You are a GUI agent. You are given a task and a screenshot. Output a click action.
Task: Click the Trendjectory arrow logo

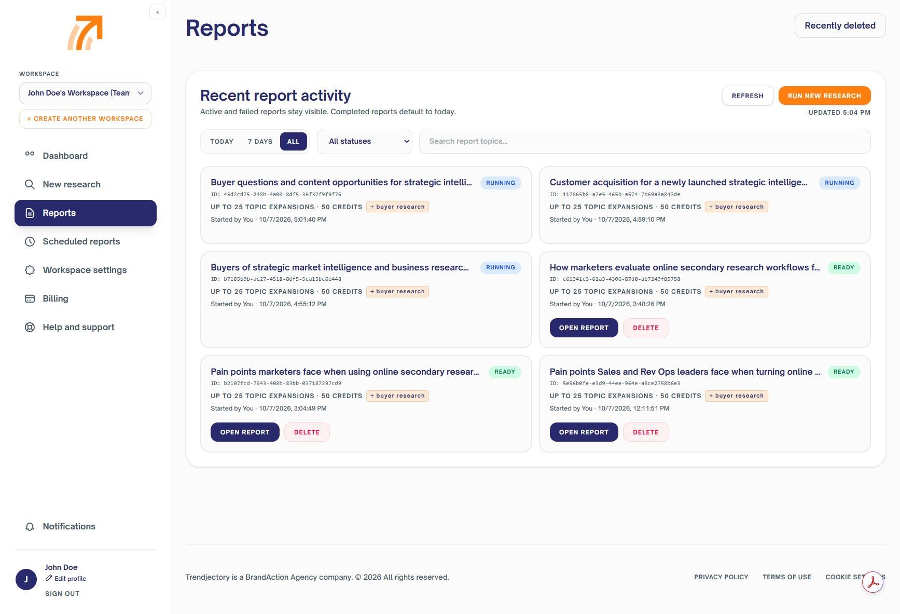pyautogui.click(x=85, y=33)
